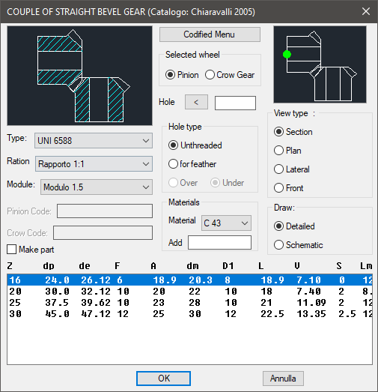This screenshot has width=378, height=392.
Task: Open the Type dropdown showing UNI 6588
Action: click(x=94, y=140)
